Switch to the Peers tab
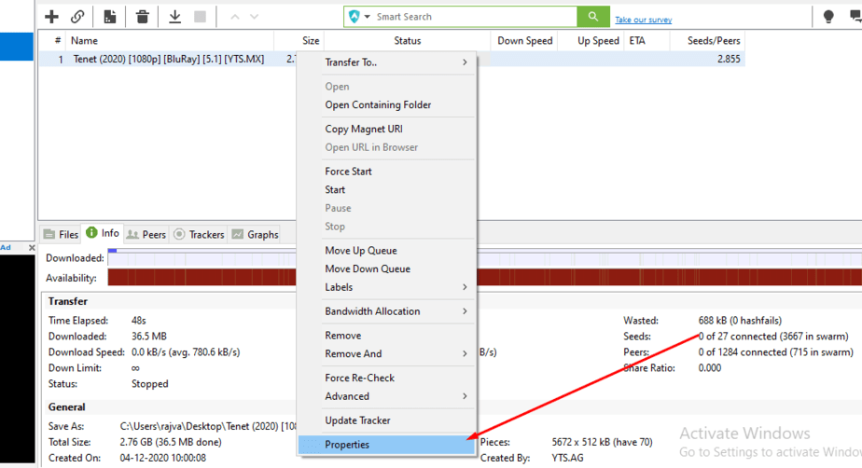Viewport: 862px width, 468px height. click(x=146, y=234)
